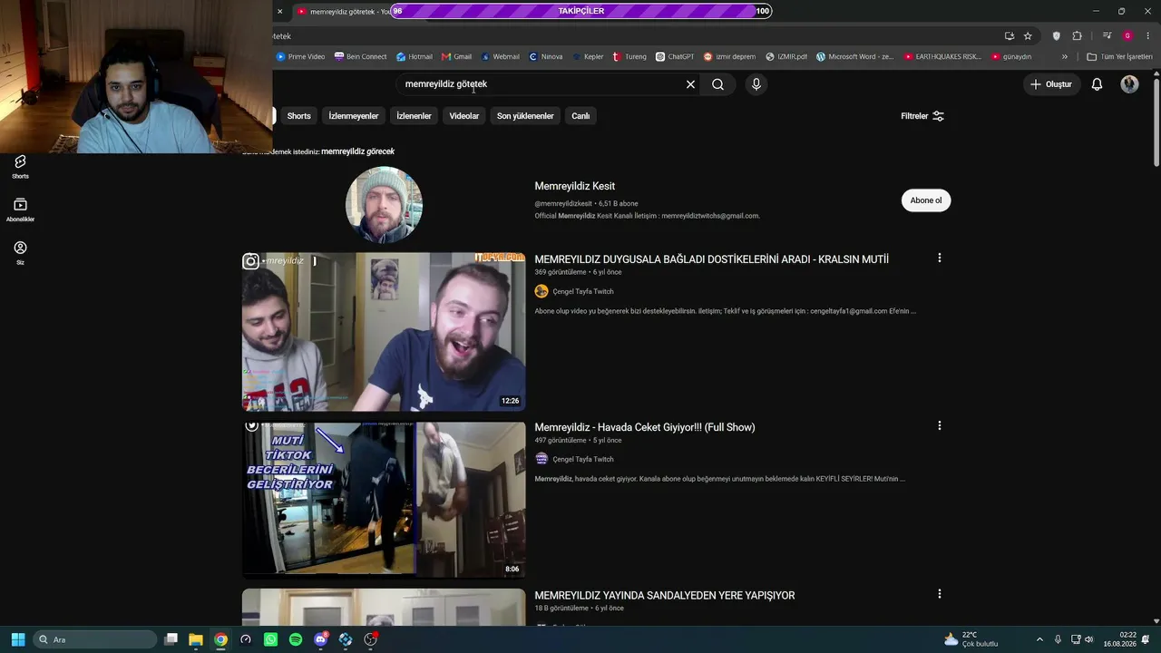Select the İzlenmeyenler filter chip

[354, 116]
